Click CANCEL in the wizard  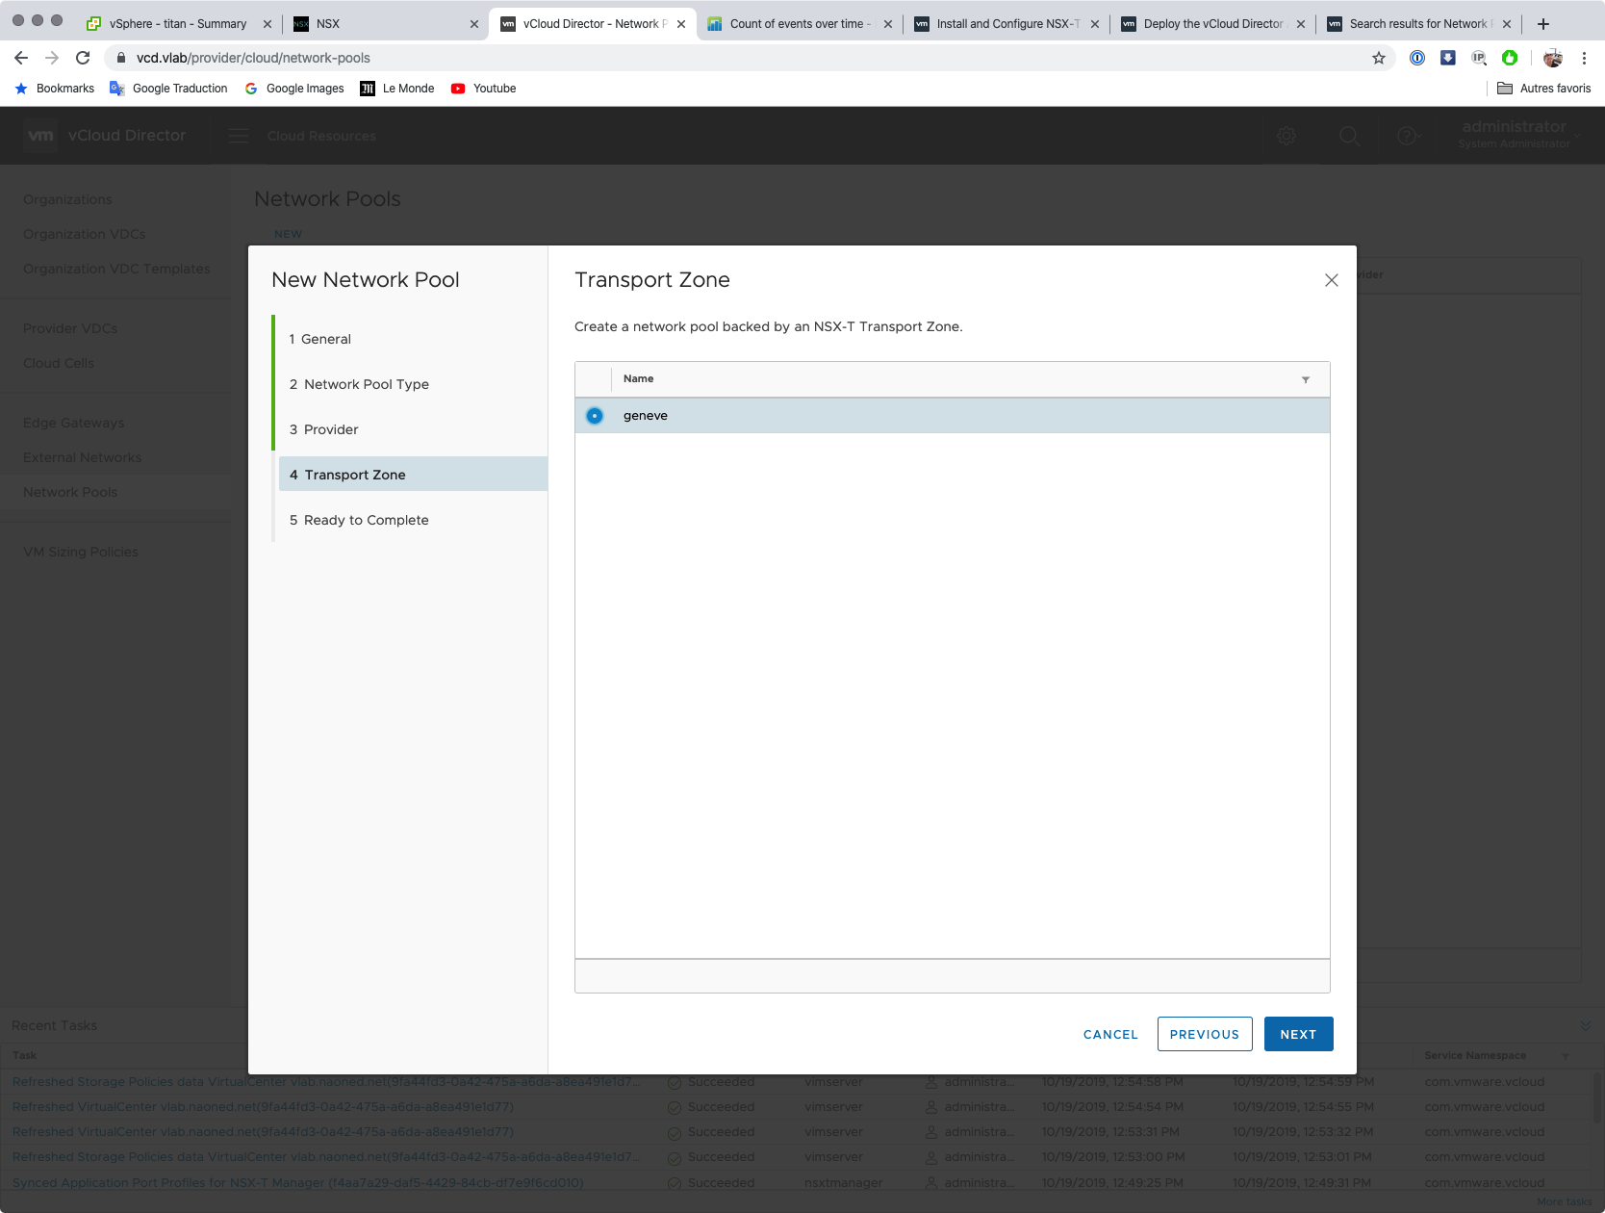(1110, 1034)
